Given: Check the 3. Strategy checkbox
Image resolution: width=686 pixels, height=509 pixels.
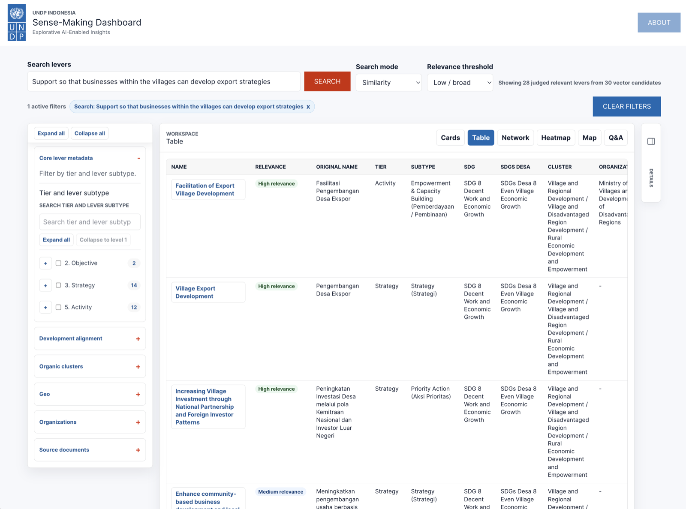Looking at the screenshot, I should pyautogui.click(x=58, y=285).
